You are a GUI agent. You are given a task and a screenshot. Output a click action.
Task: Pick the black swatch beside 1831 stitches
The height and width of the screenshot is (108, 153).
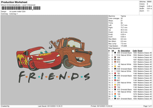(x=115, y=99)
